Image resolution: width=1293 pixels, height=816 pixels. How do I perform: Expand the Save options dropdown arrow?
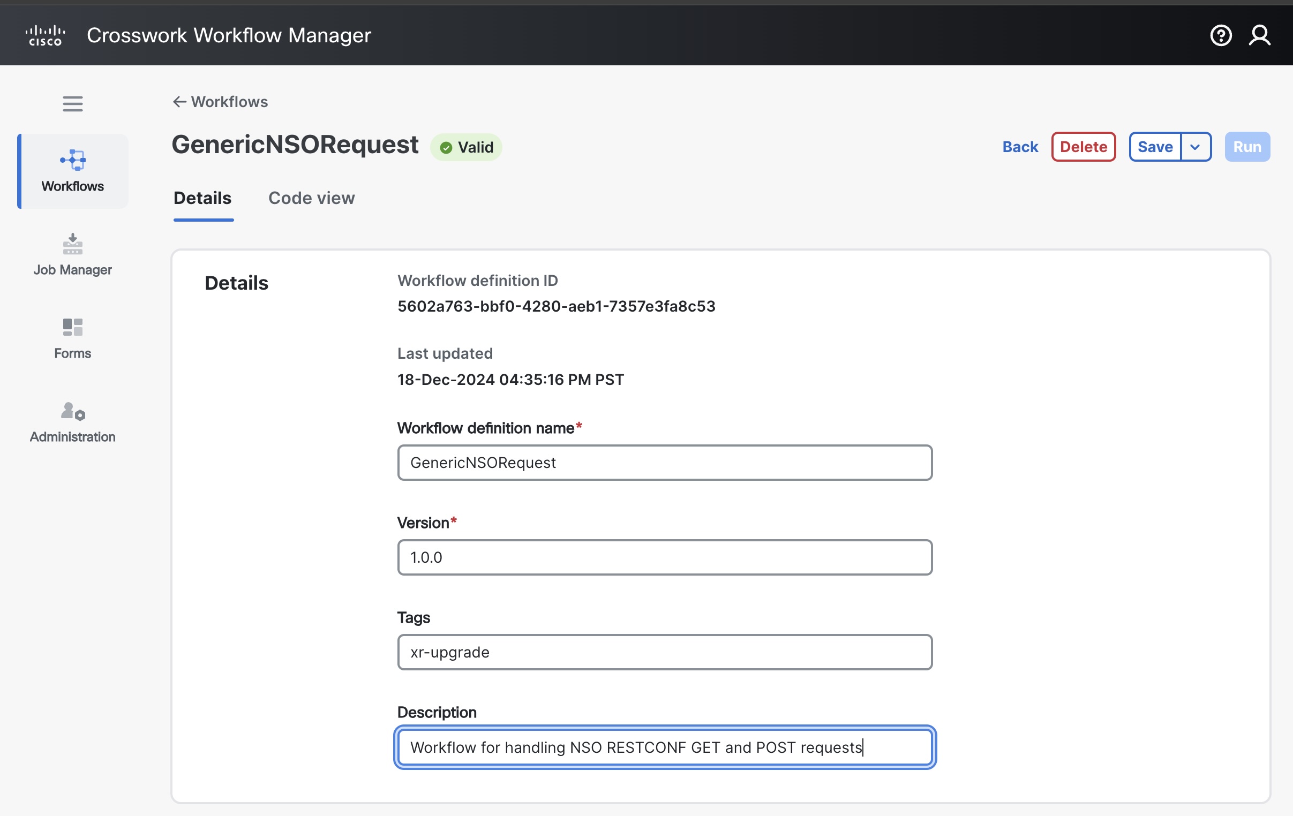pyautogui.click(x=1195, y=147)
